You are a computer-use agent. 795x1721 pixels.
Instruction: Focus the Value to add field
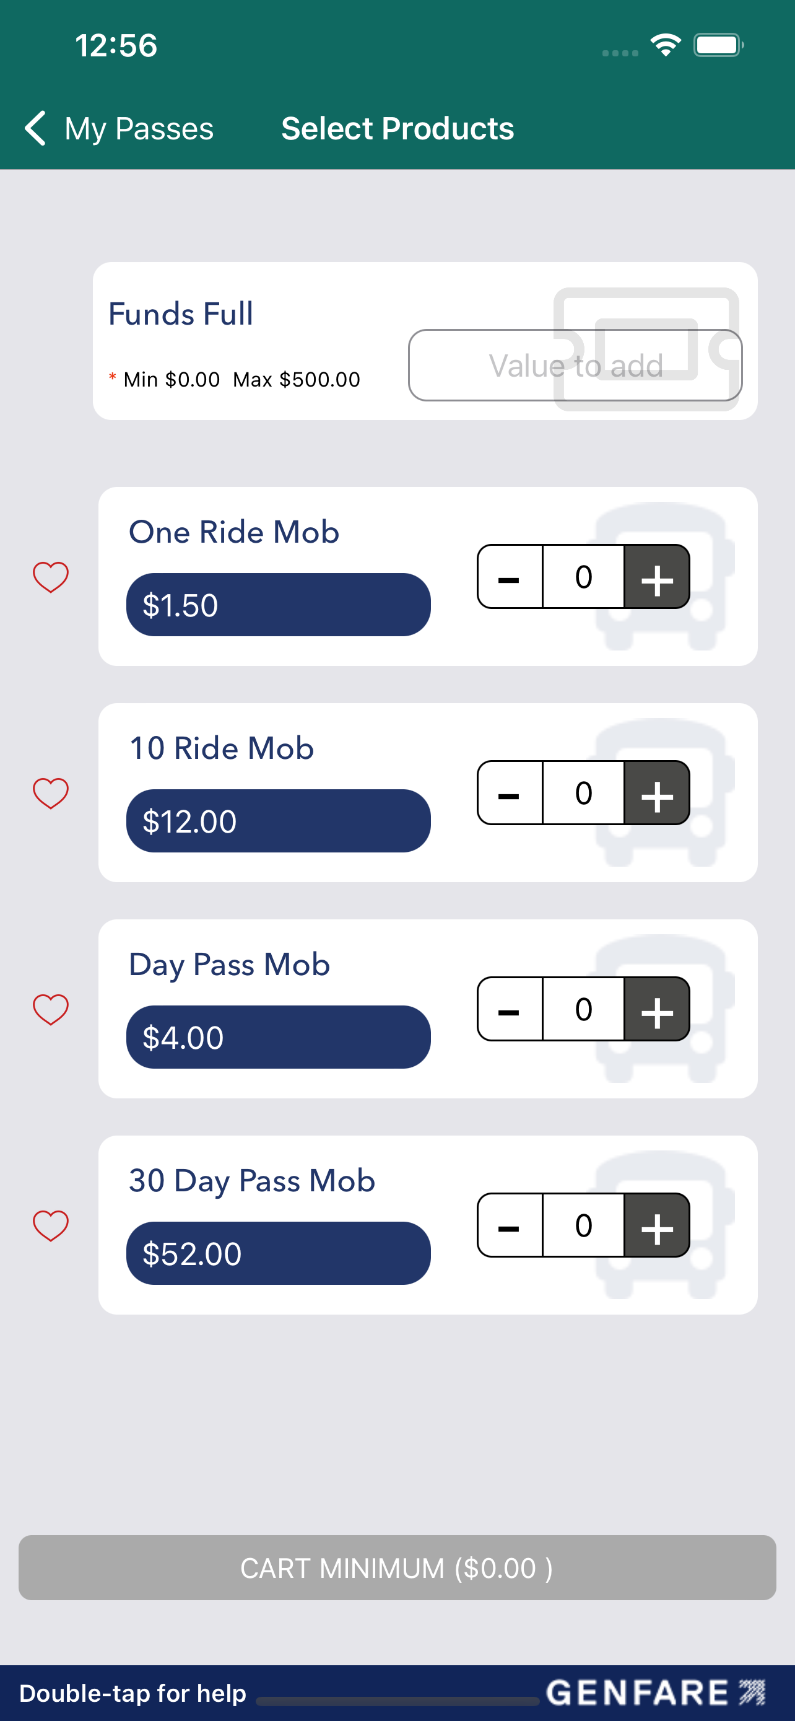click(575, 366)
